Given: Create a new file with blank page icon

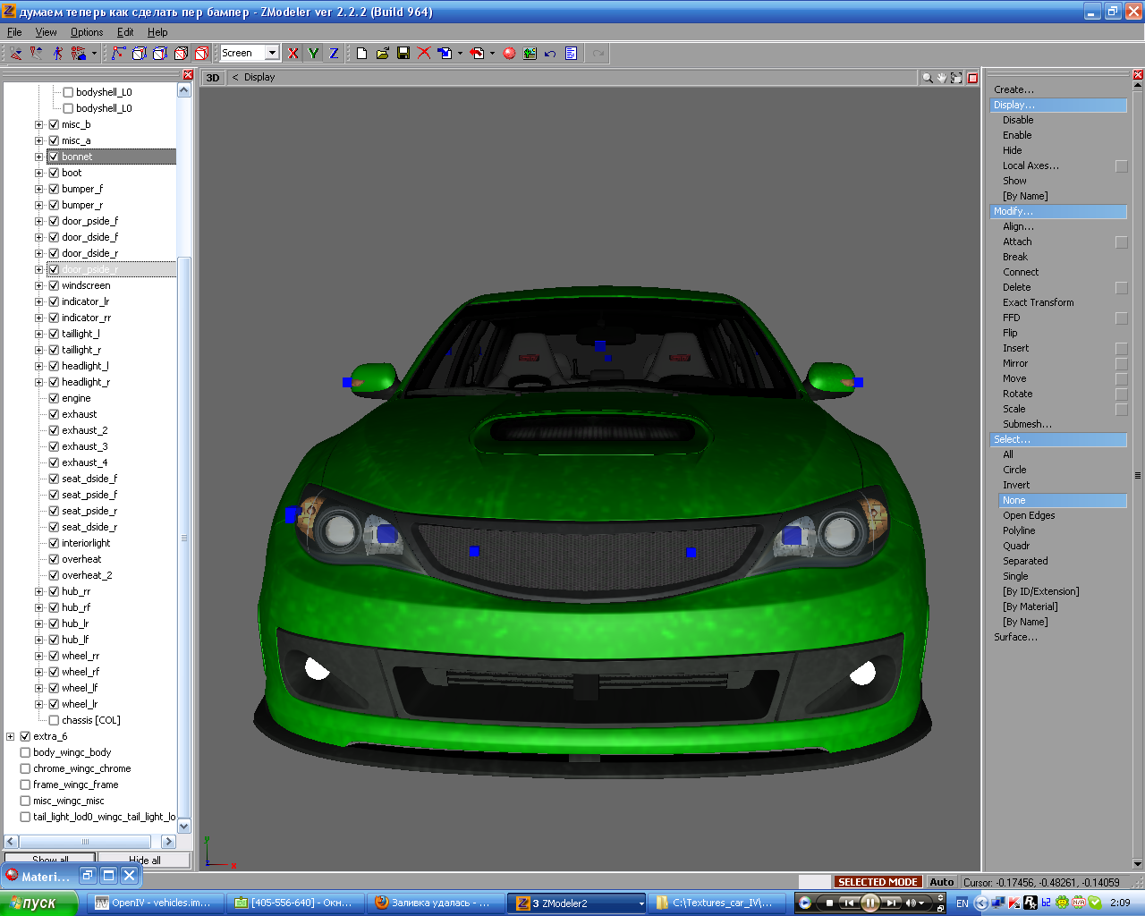Looking at the screenshot, I should (x=361, y=54).
